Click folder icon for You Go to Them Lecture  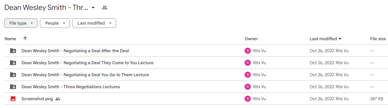coord(13,75)
